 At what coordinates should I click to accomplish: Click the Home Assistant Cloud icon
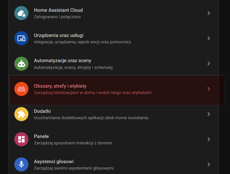coord(21,13)
